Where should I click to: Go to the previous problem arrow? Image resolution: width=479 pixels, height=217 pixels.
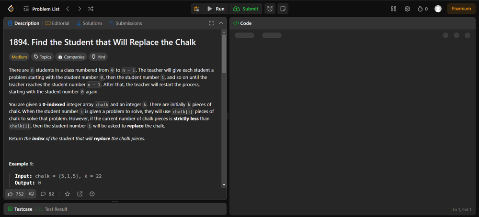(68, 9)
